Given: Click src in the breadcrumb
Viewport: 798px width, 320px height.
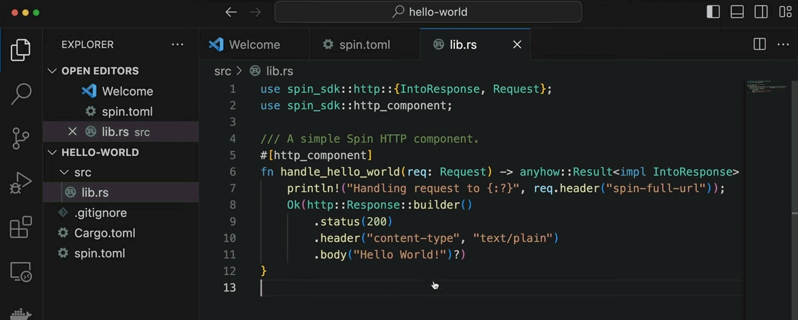Looking at the screenshot, I should point(222,71).
